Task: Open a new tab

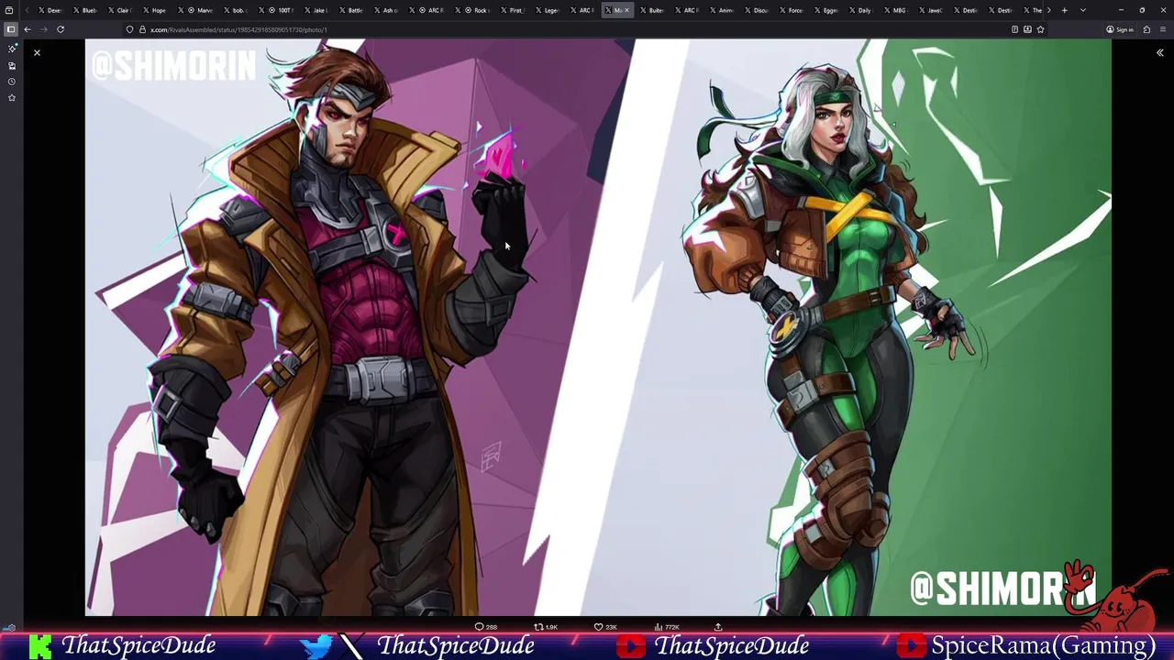Action: click(1064, 10)
